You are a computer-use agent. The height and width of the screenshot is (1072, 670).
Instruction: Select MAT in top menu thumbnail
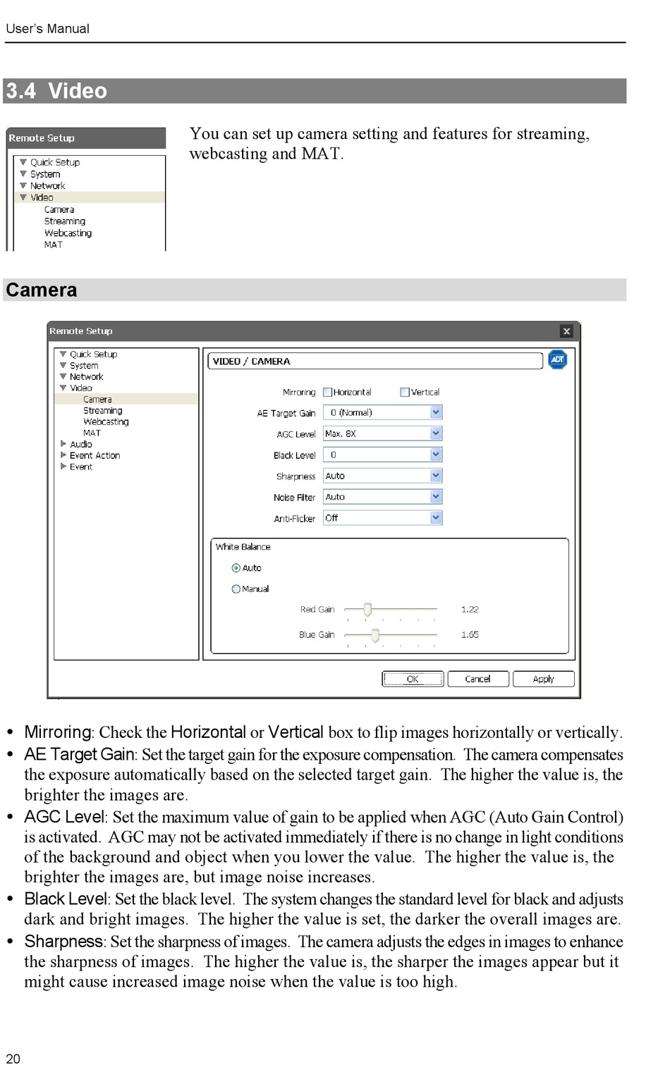53,245
